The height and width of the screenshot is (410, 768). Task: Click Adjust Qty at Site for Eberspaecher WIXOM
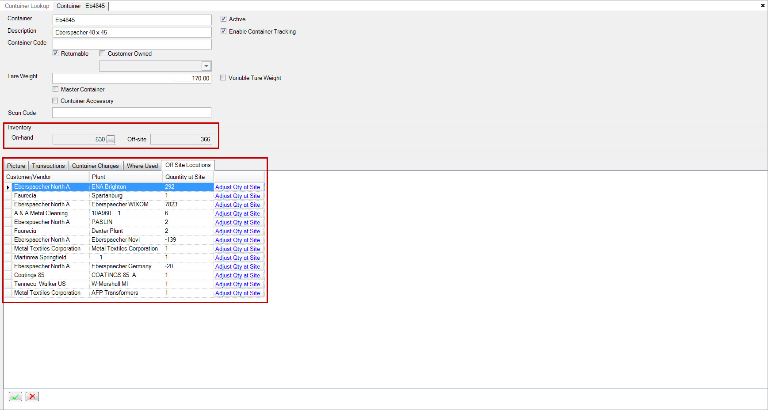tap(238, 205)
